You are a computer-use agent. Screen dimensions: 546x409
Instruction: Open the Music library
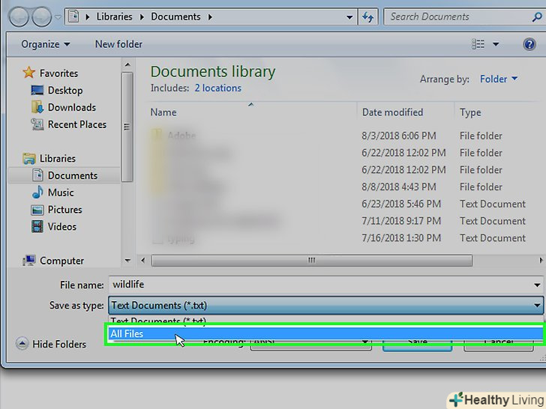pos(61,193)
